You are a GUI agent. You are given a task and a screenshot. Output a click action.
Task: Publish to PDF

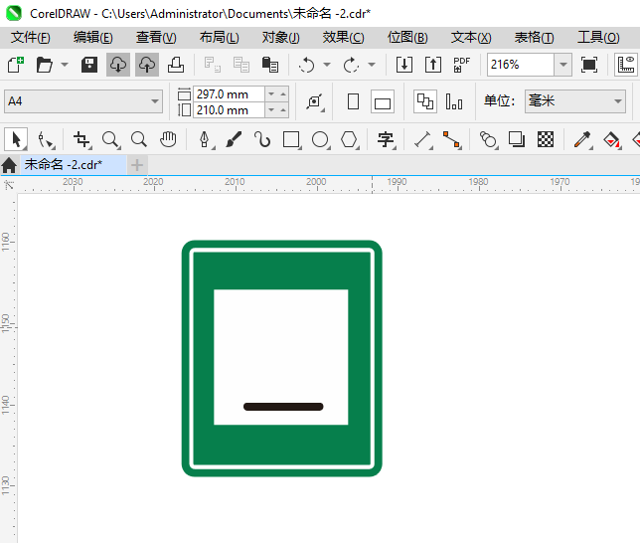pyautogui.click(x=462, y=65)
